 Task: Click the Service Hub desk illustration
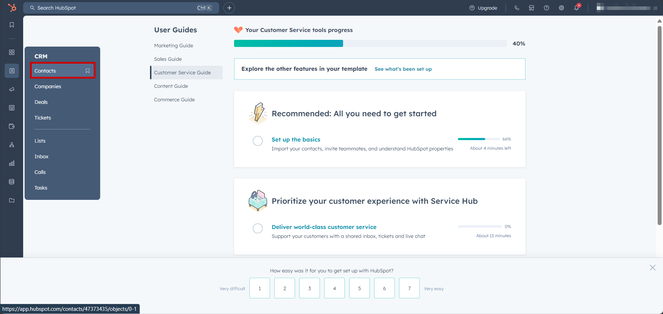[258, 201]
